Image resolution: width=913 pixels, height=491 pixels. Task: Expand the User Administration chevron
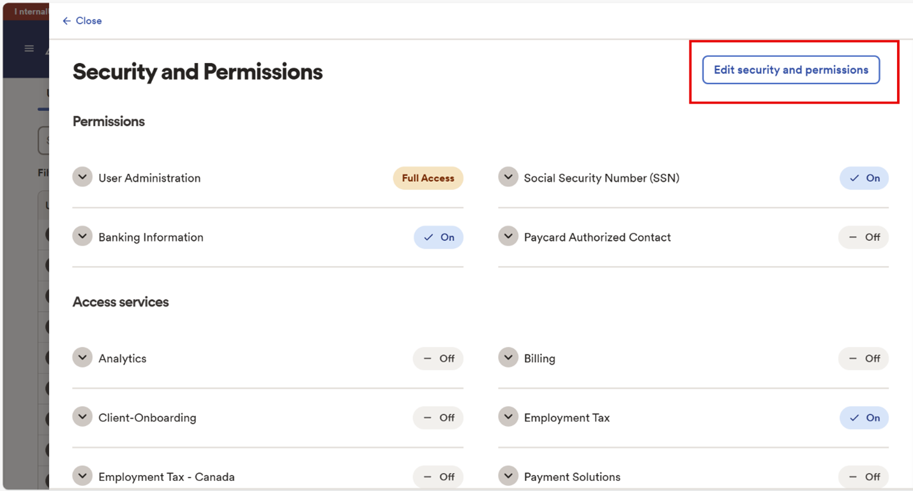click(82, 177)
